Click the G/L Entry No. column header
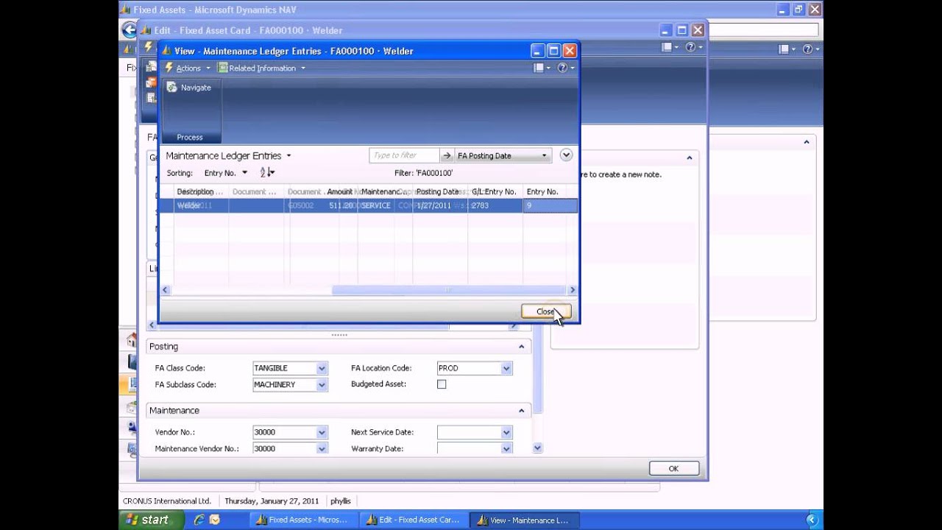The width and height of the screenshot is (942, 530). click(x=495, y=191)
